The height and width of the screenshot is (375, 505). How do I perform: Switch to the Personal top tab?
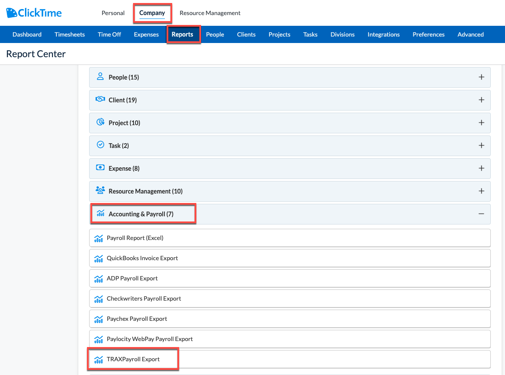tap(113, 13)
